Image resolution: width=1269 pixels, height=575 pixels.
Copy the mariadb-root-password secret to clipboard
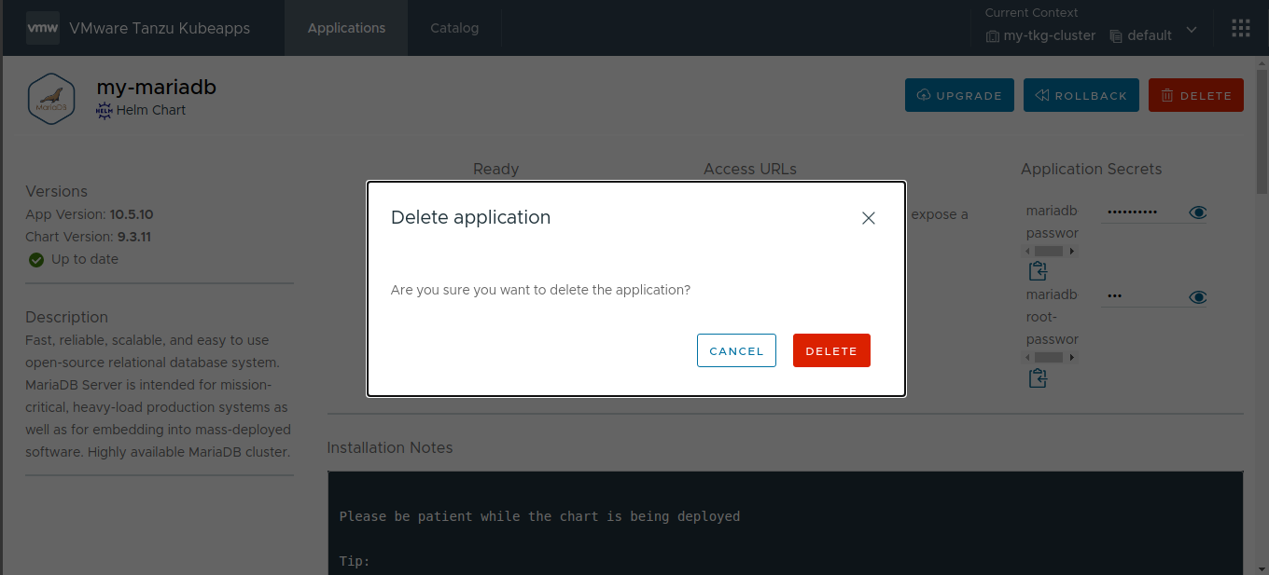point(1038,377)
